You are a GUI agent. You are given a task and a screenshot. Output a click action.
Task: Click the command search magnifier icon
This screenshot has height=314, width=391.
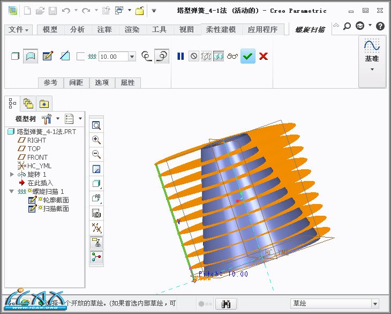(347, 26)
